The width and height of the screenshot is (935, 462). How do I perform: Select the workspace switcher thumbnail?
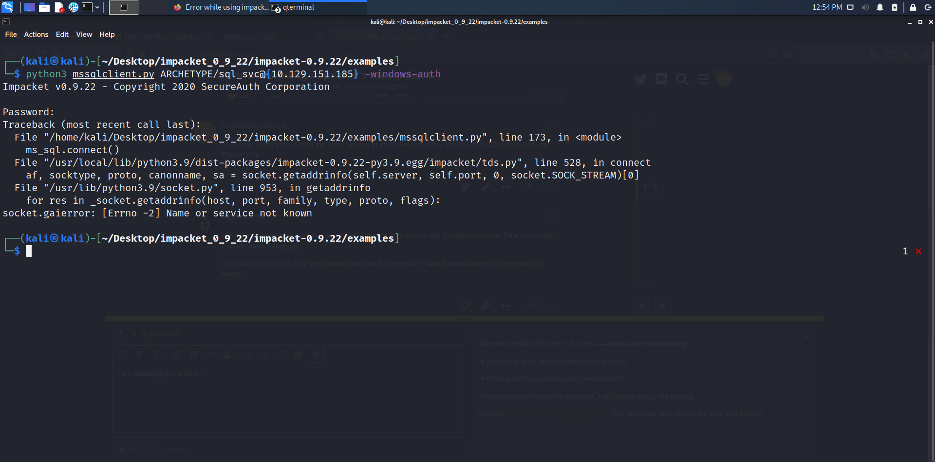coord(124,7)
